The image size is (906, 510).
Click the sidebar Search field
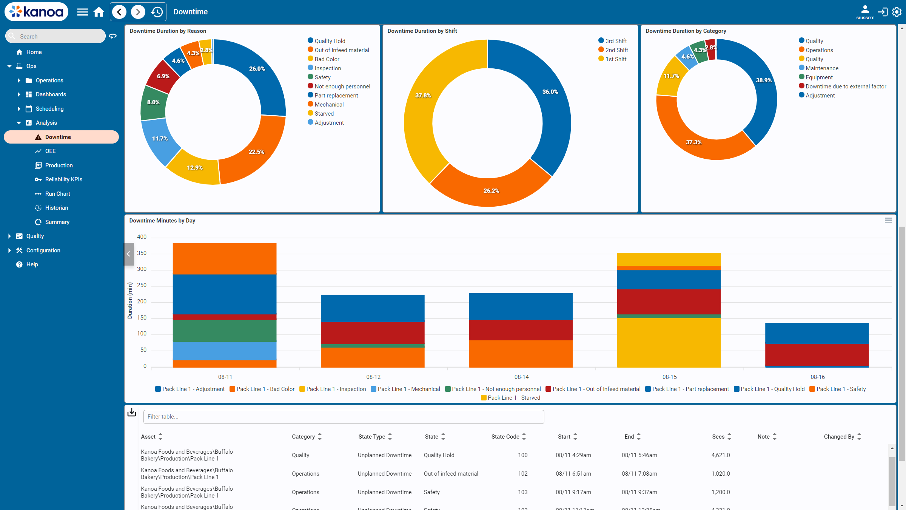coord(55,36)
